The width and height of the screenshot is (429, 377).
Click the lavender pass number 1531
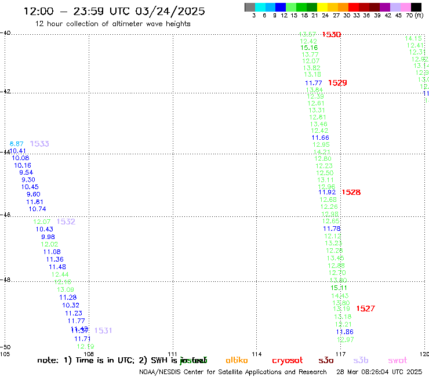[103, 331]
